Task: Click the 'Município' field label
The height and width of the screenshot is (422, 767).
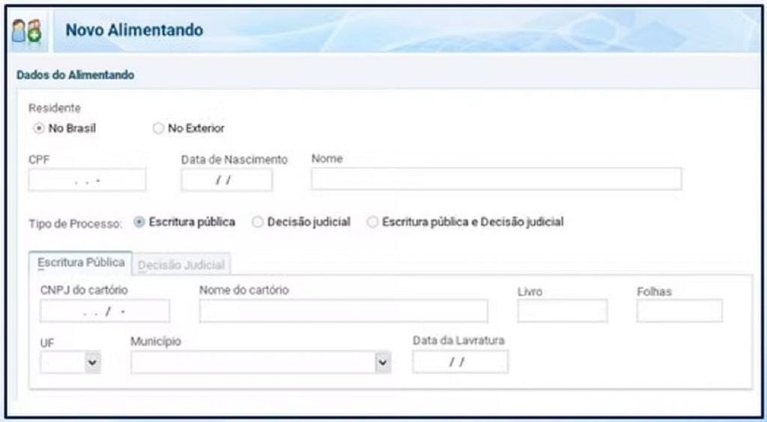Action: (156, 341)
